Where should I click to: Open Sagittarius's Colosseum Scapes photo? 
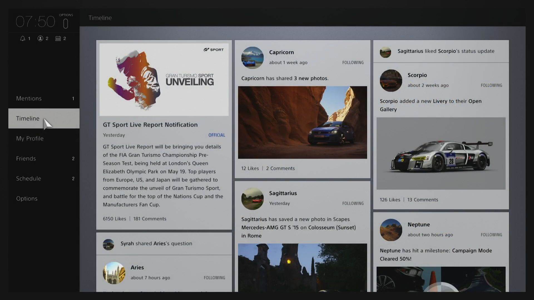click(x=303, y=268)
